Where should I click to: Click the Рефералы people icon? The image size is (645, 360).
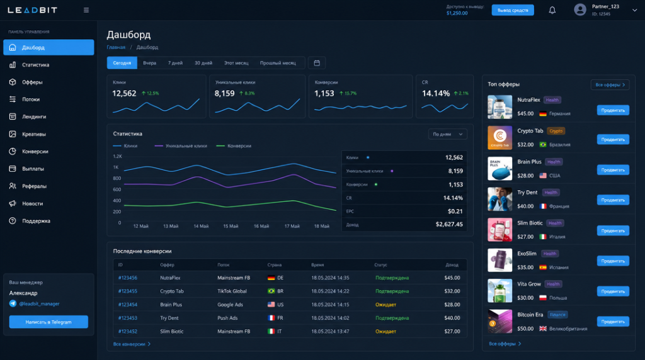click(13, 186)
